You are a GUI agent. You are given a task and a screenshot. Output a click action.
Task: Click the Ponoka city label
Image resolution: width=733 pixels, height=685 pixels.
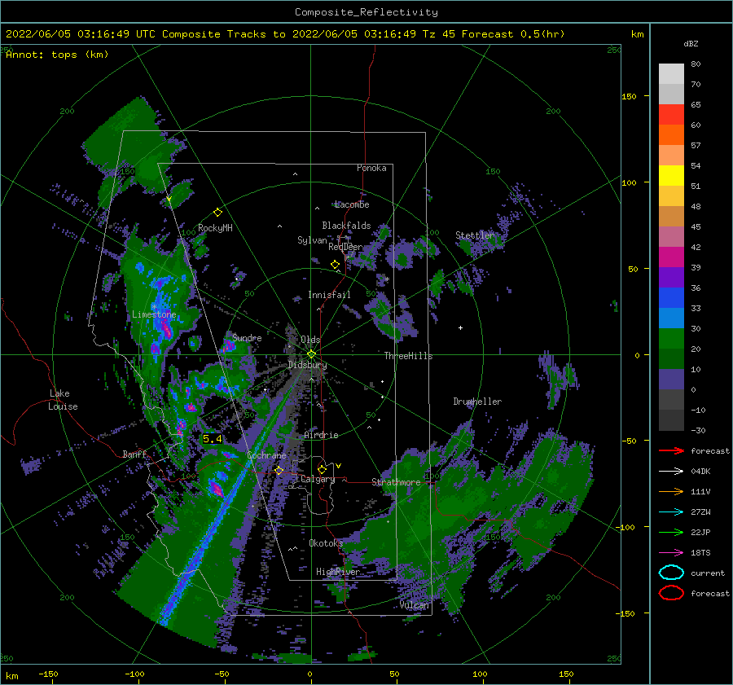tap(371, 168)
